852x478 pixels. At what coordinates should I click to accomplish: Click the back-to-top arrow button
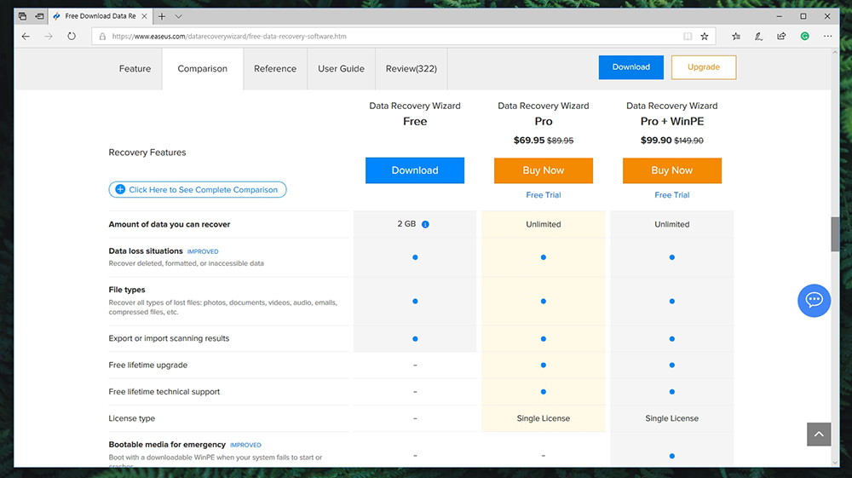(819, 434)
